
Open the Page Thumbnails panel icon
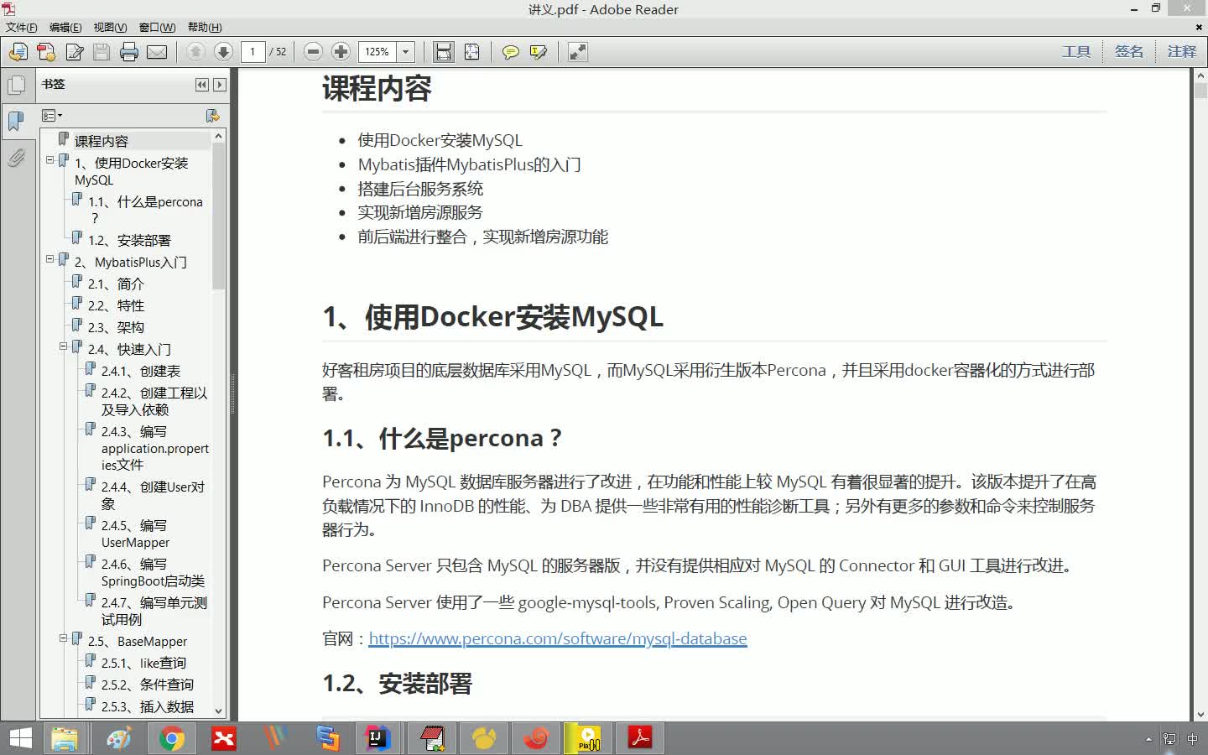[16, 85]
